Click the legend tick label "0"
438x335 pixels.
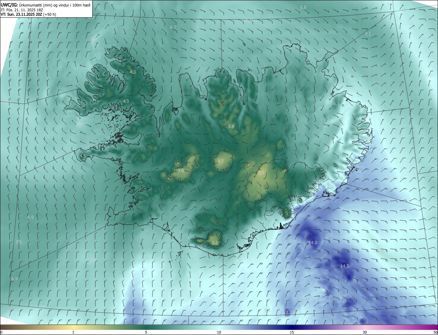1,332
